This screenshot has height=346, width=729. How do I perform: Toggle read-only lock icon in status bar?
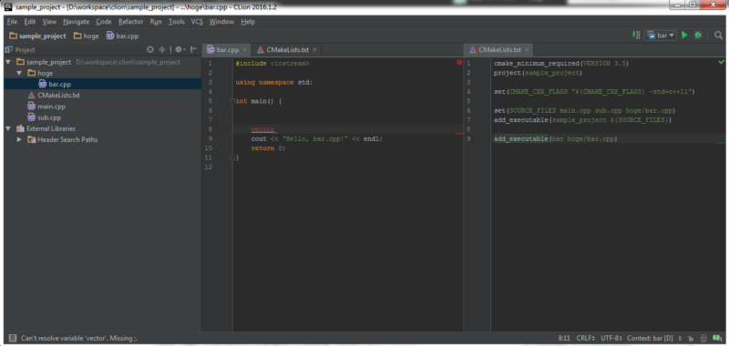pyautogui.click(x=691, y=339)
